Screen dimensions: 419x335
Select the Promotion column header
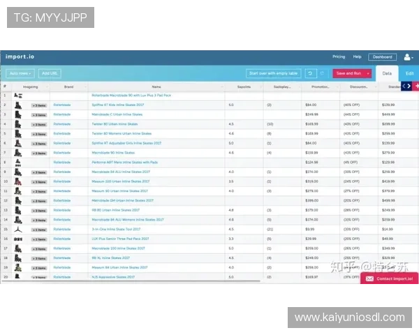321,87
